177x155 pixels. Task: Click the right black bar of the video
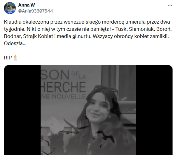(x=154, y=110)
